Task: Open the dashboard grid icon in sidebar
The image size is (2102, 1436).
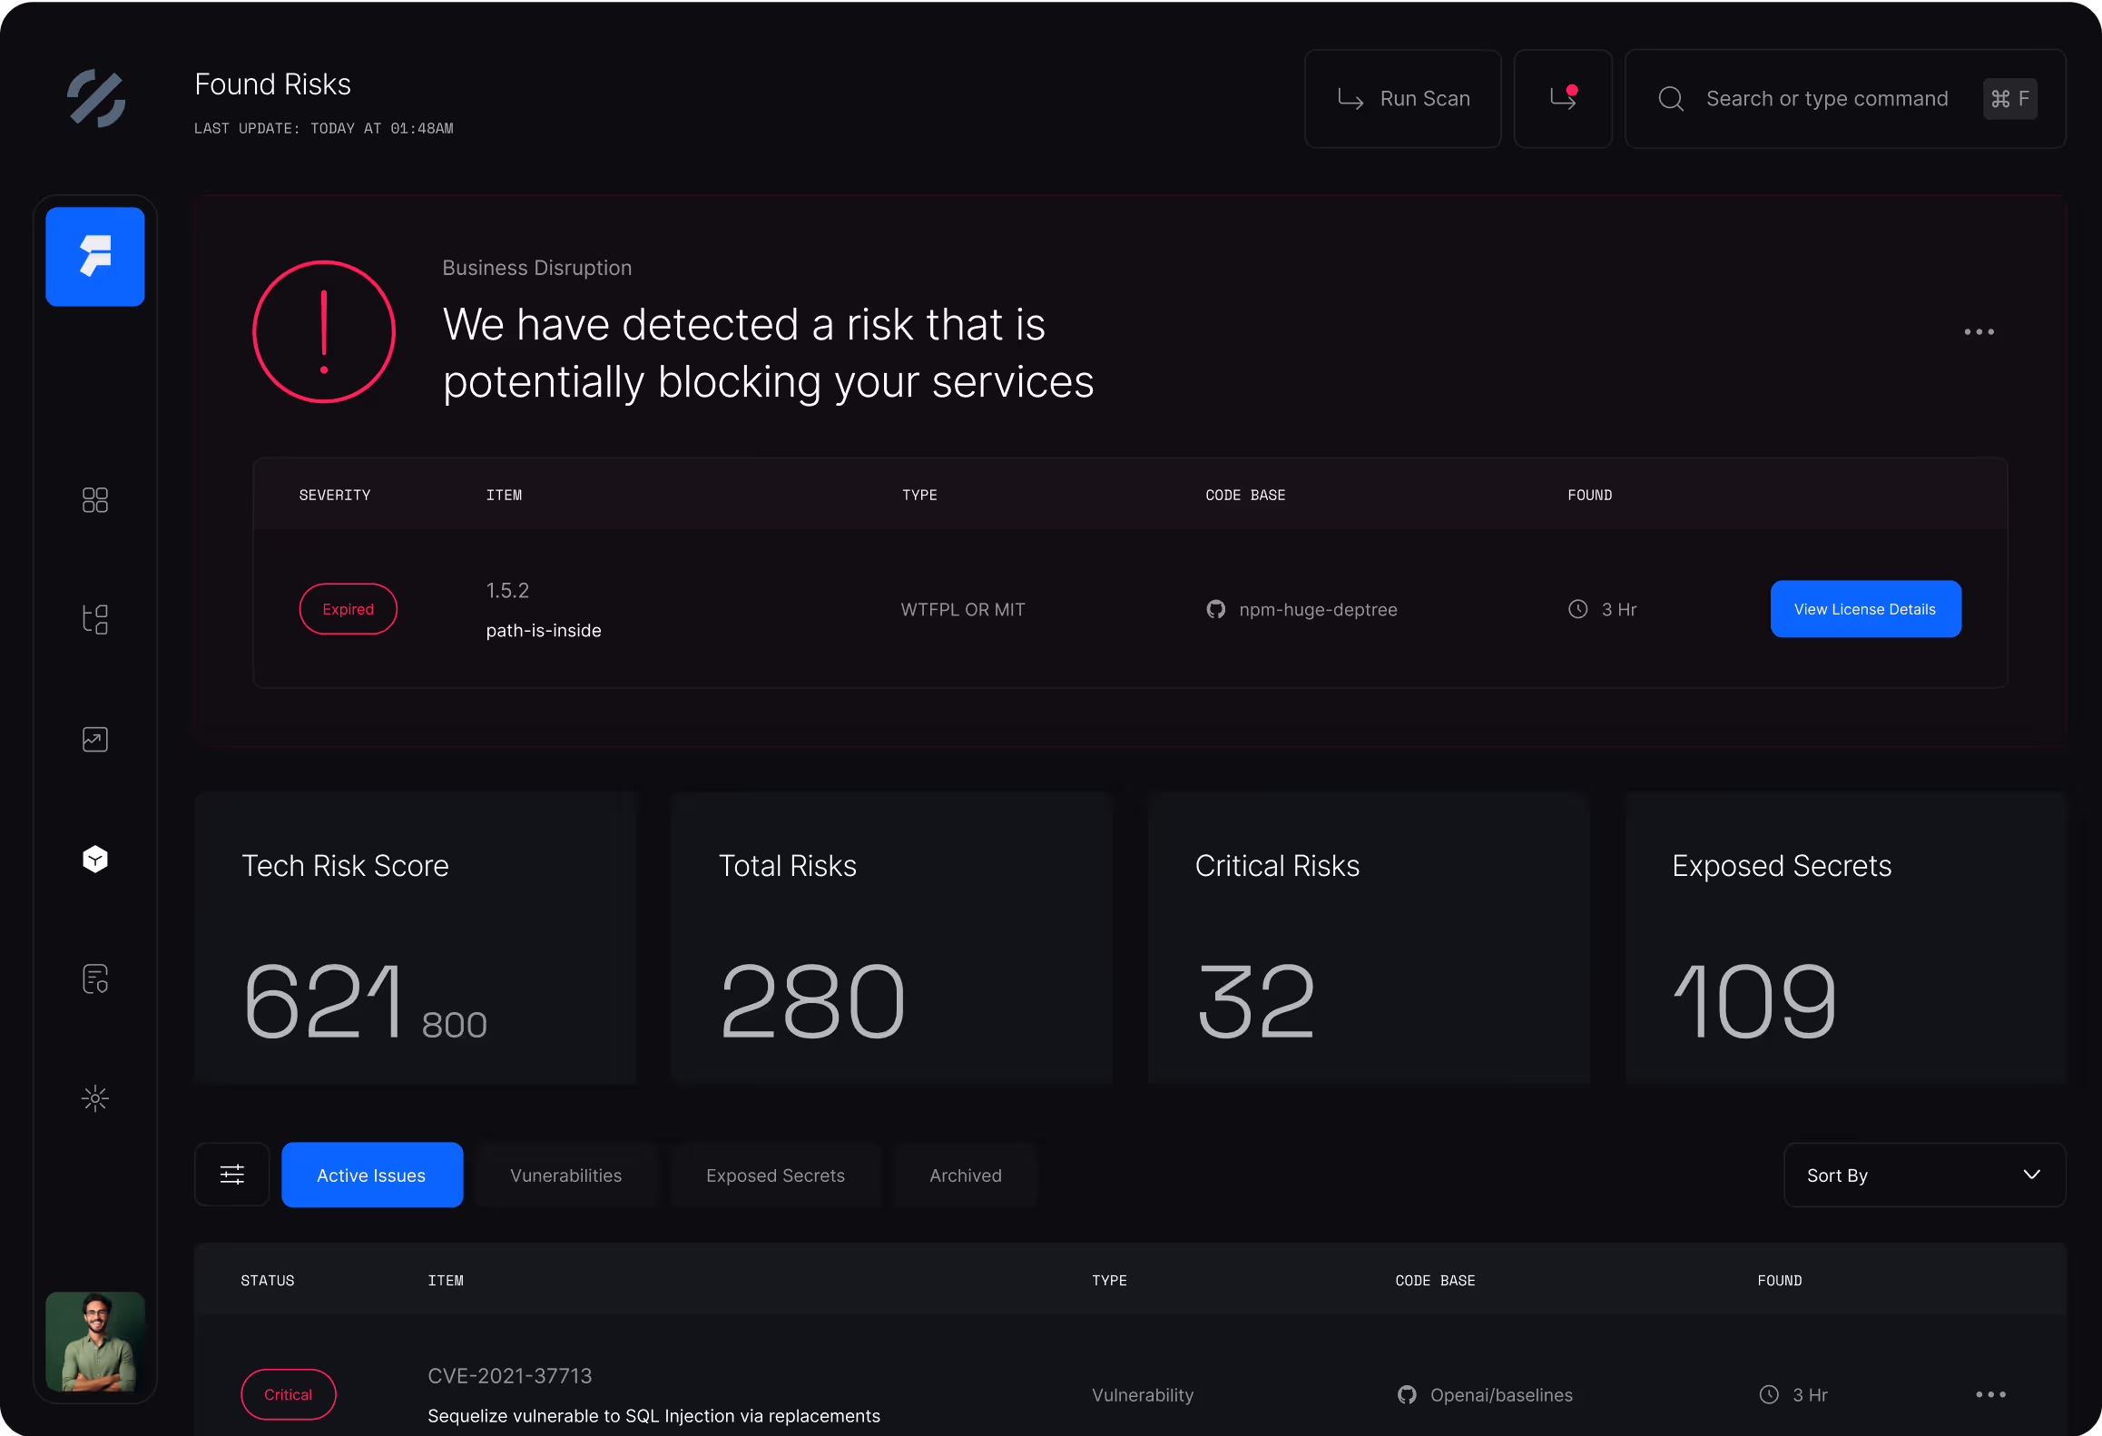Action: (95, 500)
